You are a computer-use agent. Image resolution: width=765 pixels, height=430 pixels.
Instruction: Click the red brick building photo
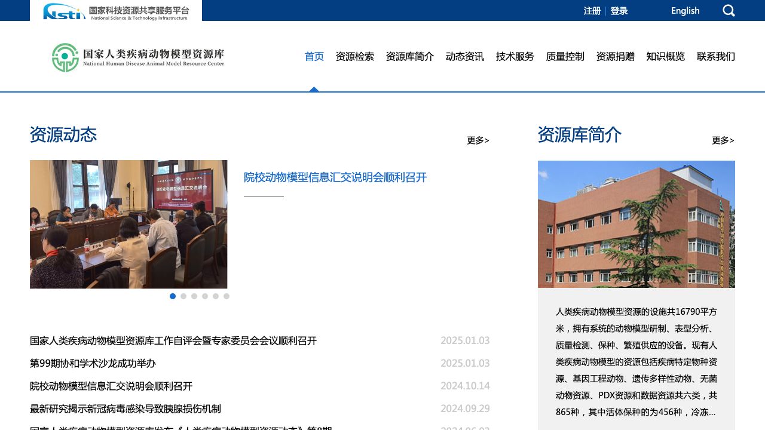coord(637,224)
